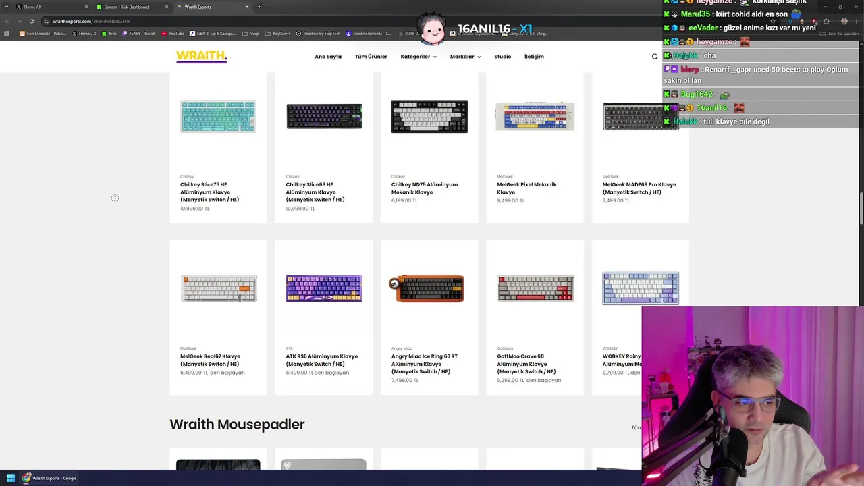Image resolution: width=864 pixels, height=486 pixels.
Task: Go to Ana Sayfa
Action: pyautogui.click(x=328, y=57)
